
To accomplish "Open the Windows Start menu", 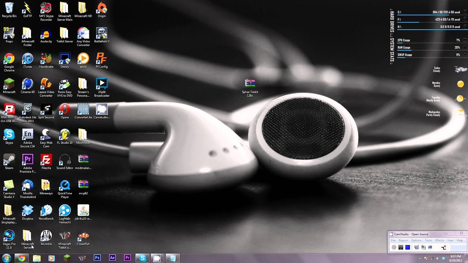I will coord(7,258).
